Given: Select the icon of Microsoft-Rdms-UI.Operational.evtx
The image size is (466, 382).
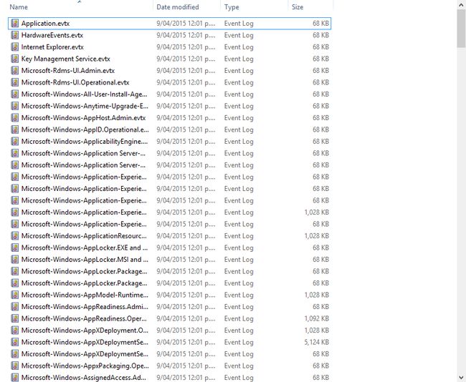Looking at the screenshot, I should click(x=15, y=82).
